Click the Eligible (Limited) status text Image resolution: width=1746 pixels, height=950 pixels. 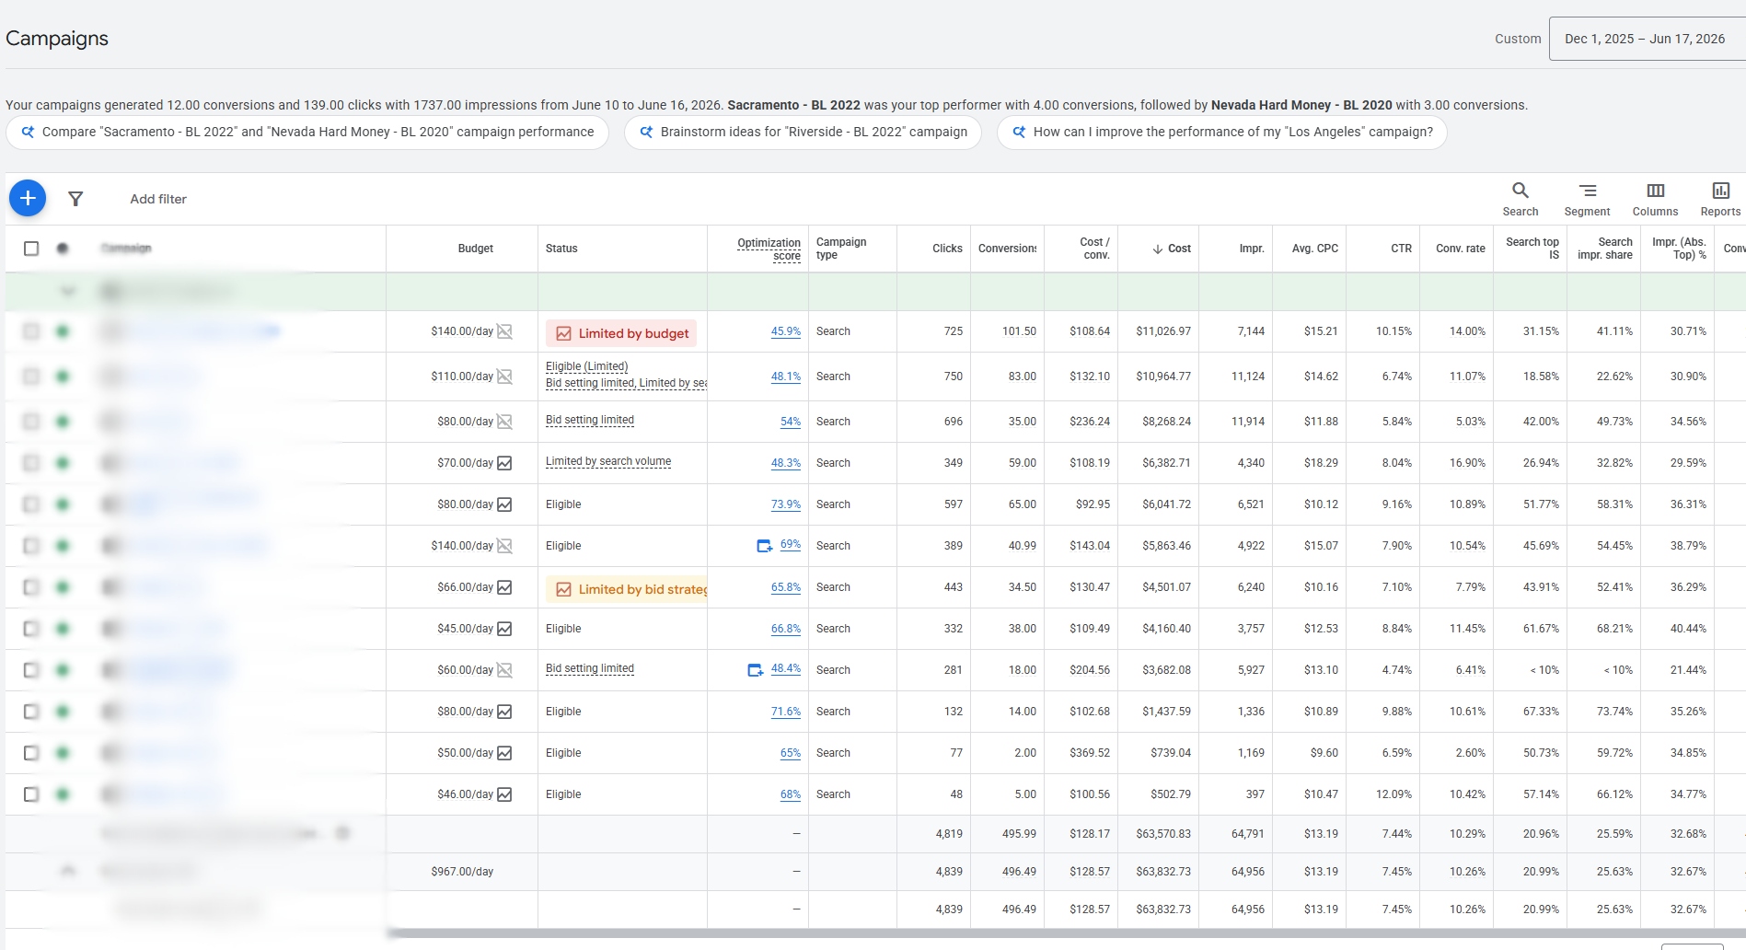click(587, 366)
